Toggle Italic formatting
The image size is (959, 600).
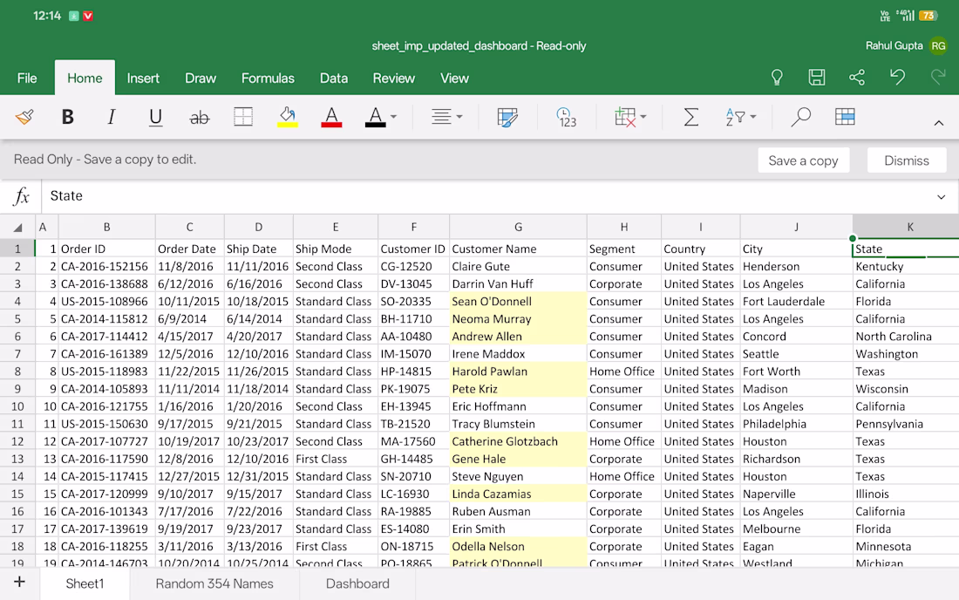(112, 117)
